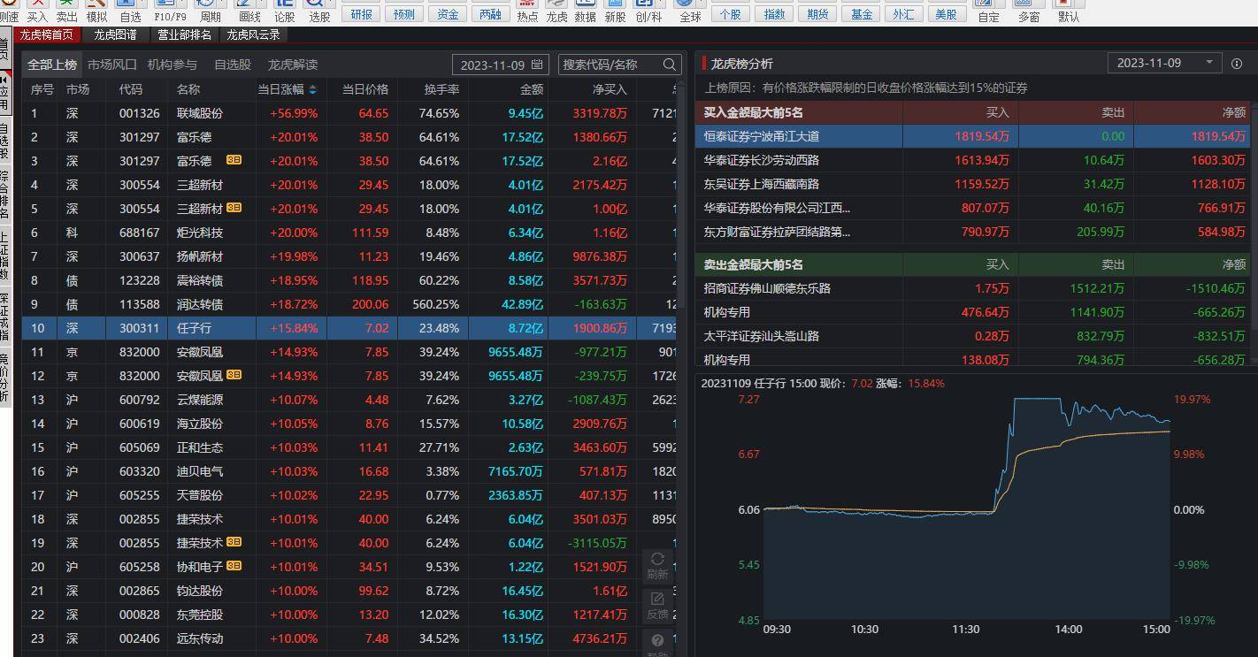Click the 3日 badge on 富乐德 row

(x=234, y=160)
